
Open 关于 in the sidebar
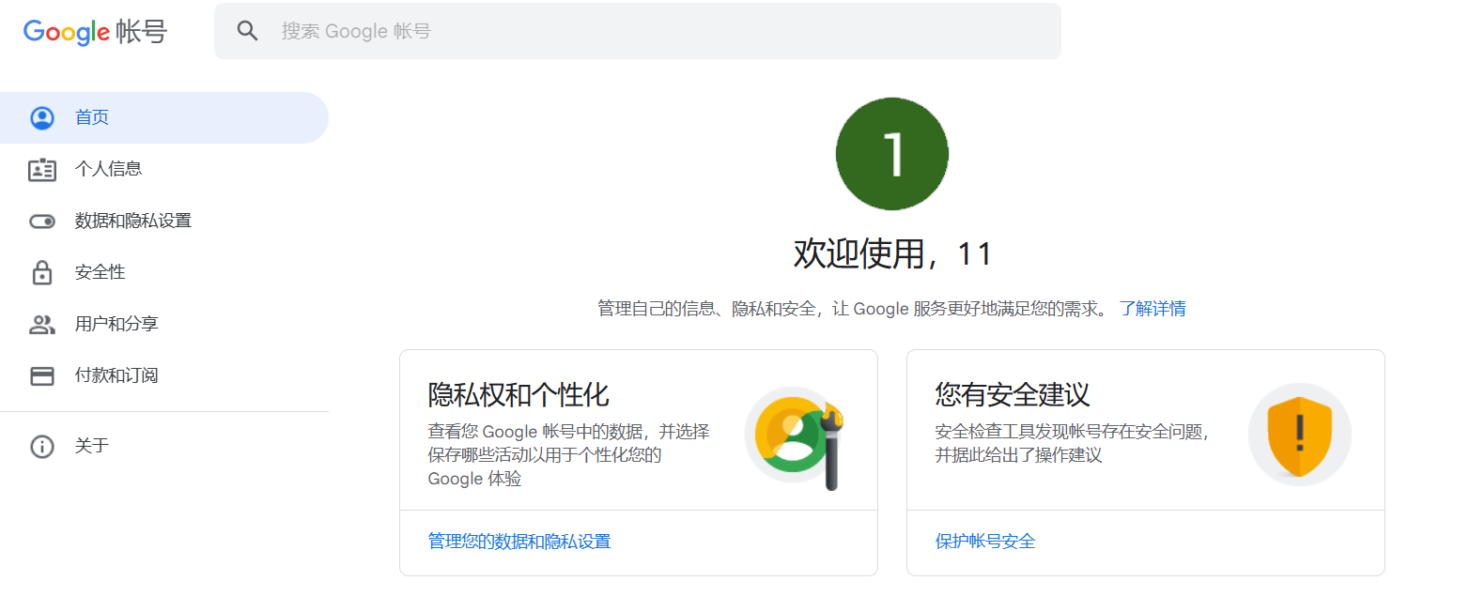164,446
